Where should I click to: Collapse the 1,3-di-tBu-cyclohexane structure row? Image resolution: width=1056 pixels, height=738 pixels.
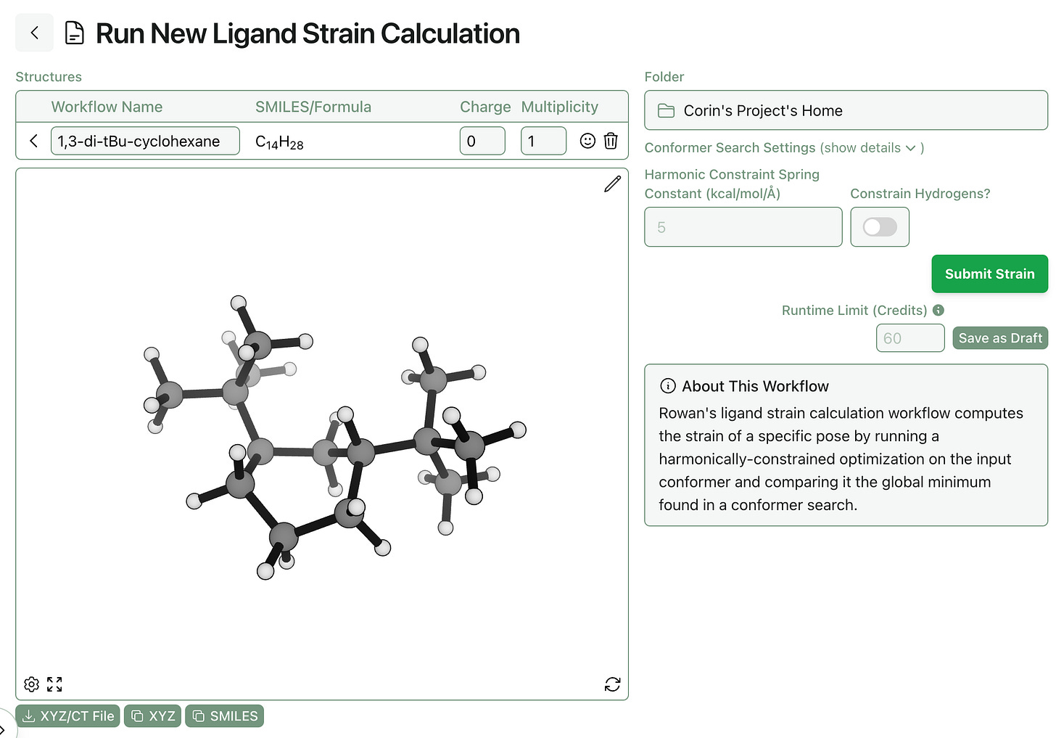33,141
